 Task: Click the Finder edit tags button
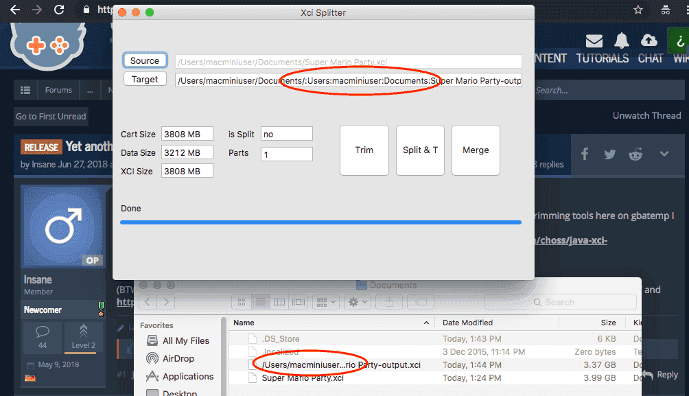(x=421, y=302)
